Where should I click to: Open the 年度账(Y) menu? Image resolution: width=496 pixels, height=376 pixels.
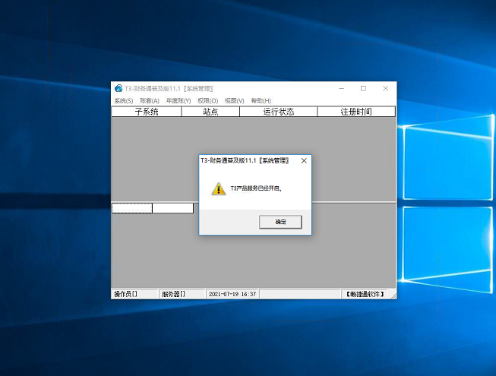coord(178,100)
